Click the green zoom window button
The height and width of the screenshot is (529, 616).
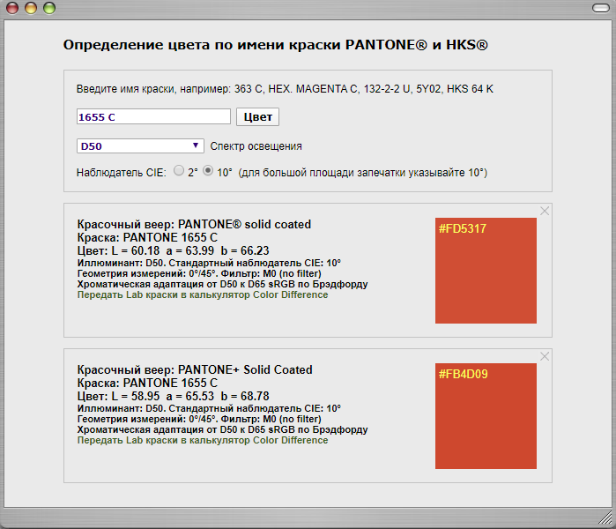click(x=49, y=8)
